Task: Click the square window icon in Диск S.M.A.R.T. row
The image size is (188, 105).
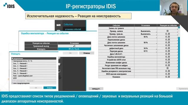Action: tap(169, 54)
